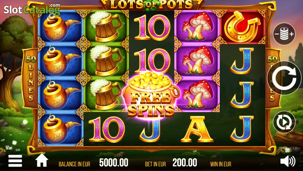Open the SlotCatalog.com logo link
303x171 pixels.
(x=32, y=9)
